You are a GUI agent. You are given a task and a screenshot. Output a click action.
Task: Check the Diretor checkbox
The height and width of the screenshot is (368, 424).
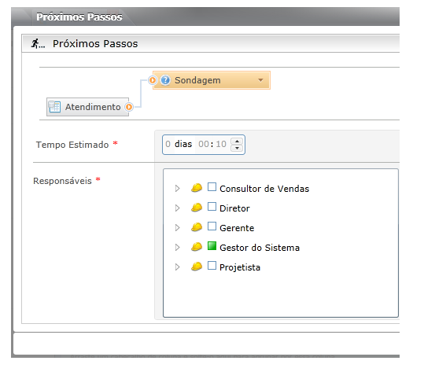[212, 207]
